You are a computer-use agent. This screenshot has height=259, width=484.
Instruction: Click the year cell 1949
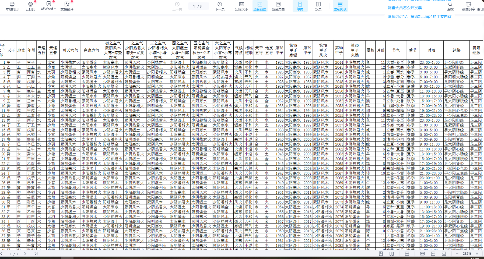point(280,183)
